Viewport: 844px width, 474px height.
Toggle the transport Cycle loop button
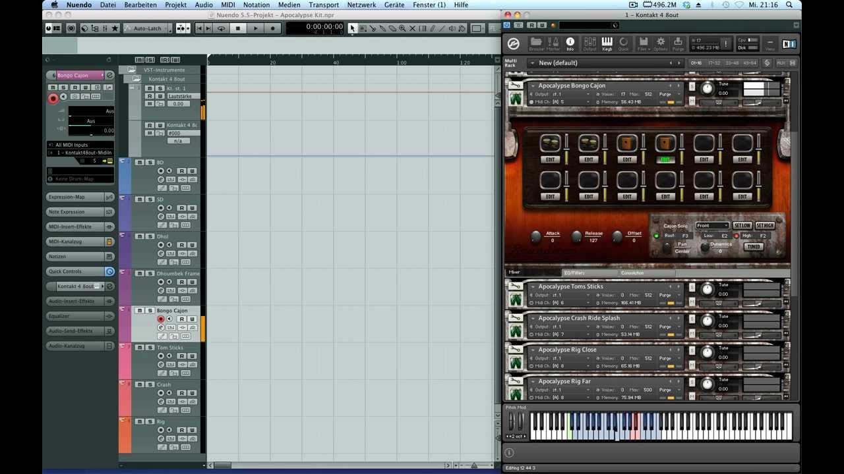221,28
